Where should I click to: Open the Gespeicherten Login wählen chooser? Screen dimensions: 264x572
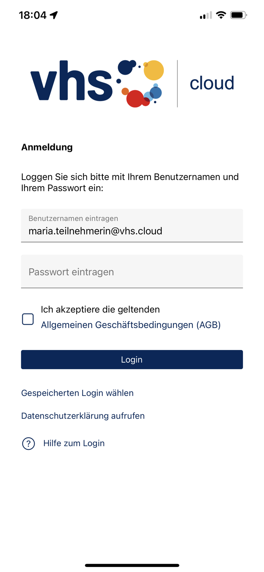pyautogui.click(x=77, y=393)
